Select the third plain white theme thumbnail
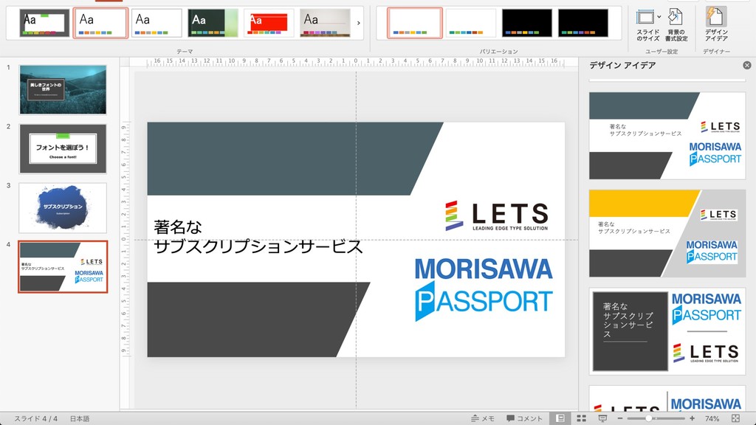Screen dimensions: 756x425 [157, 23]
